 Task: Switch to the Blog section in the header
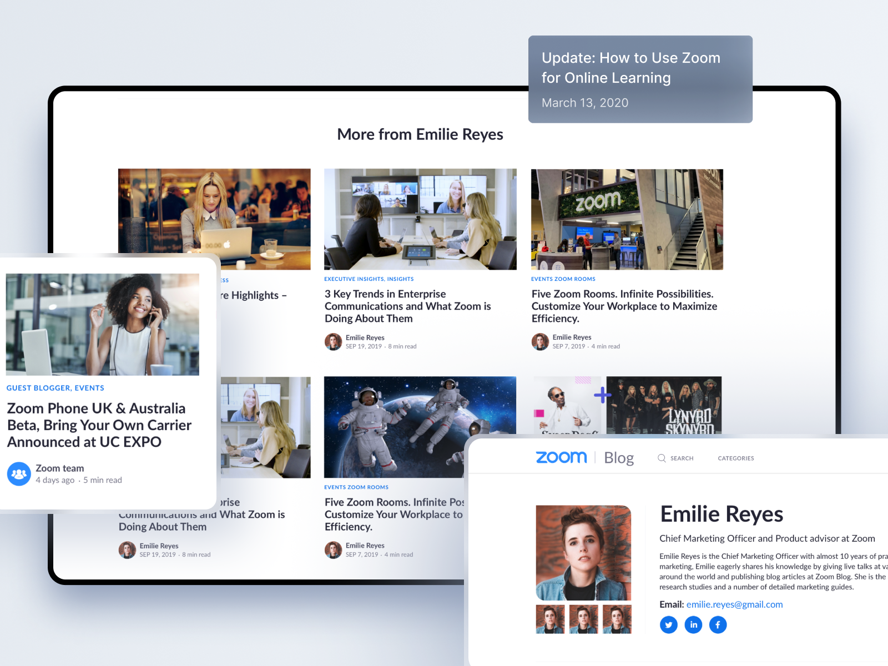619,457
